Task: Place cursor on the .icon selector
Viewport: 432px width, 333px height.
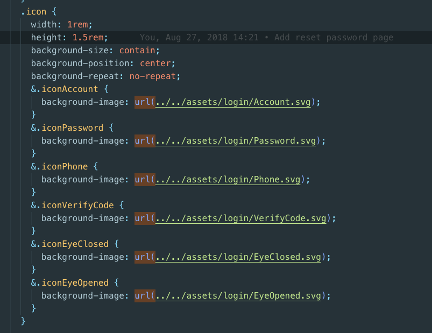Action: [33, 12]
